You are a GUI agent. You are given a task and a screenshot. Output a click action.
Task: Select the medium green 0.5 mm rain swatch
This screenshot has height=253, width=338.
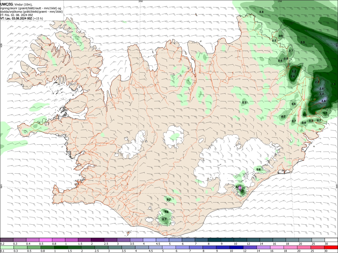pos(34,247)
